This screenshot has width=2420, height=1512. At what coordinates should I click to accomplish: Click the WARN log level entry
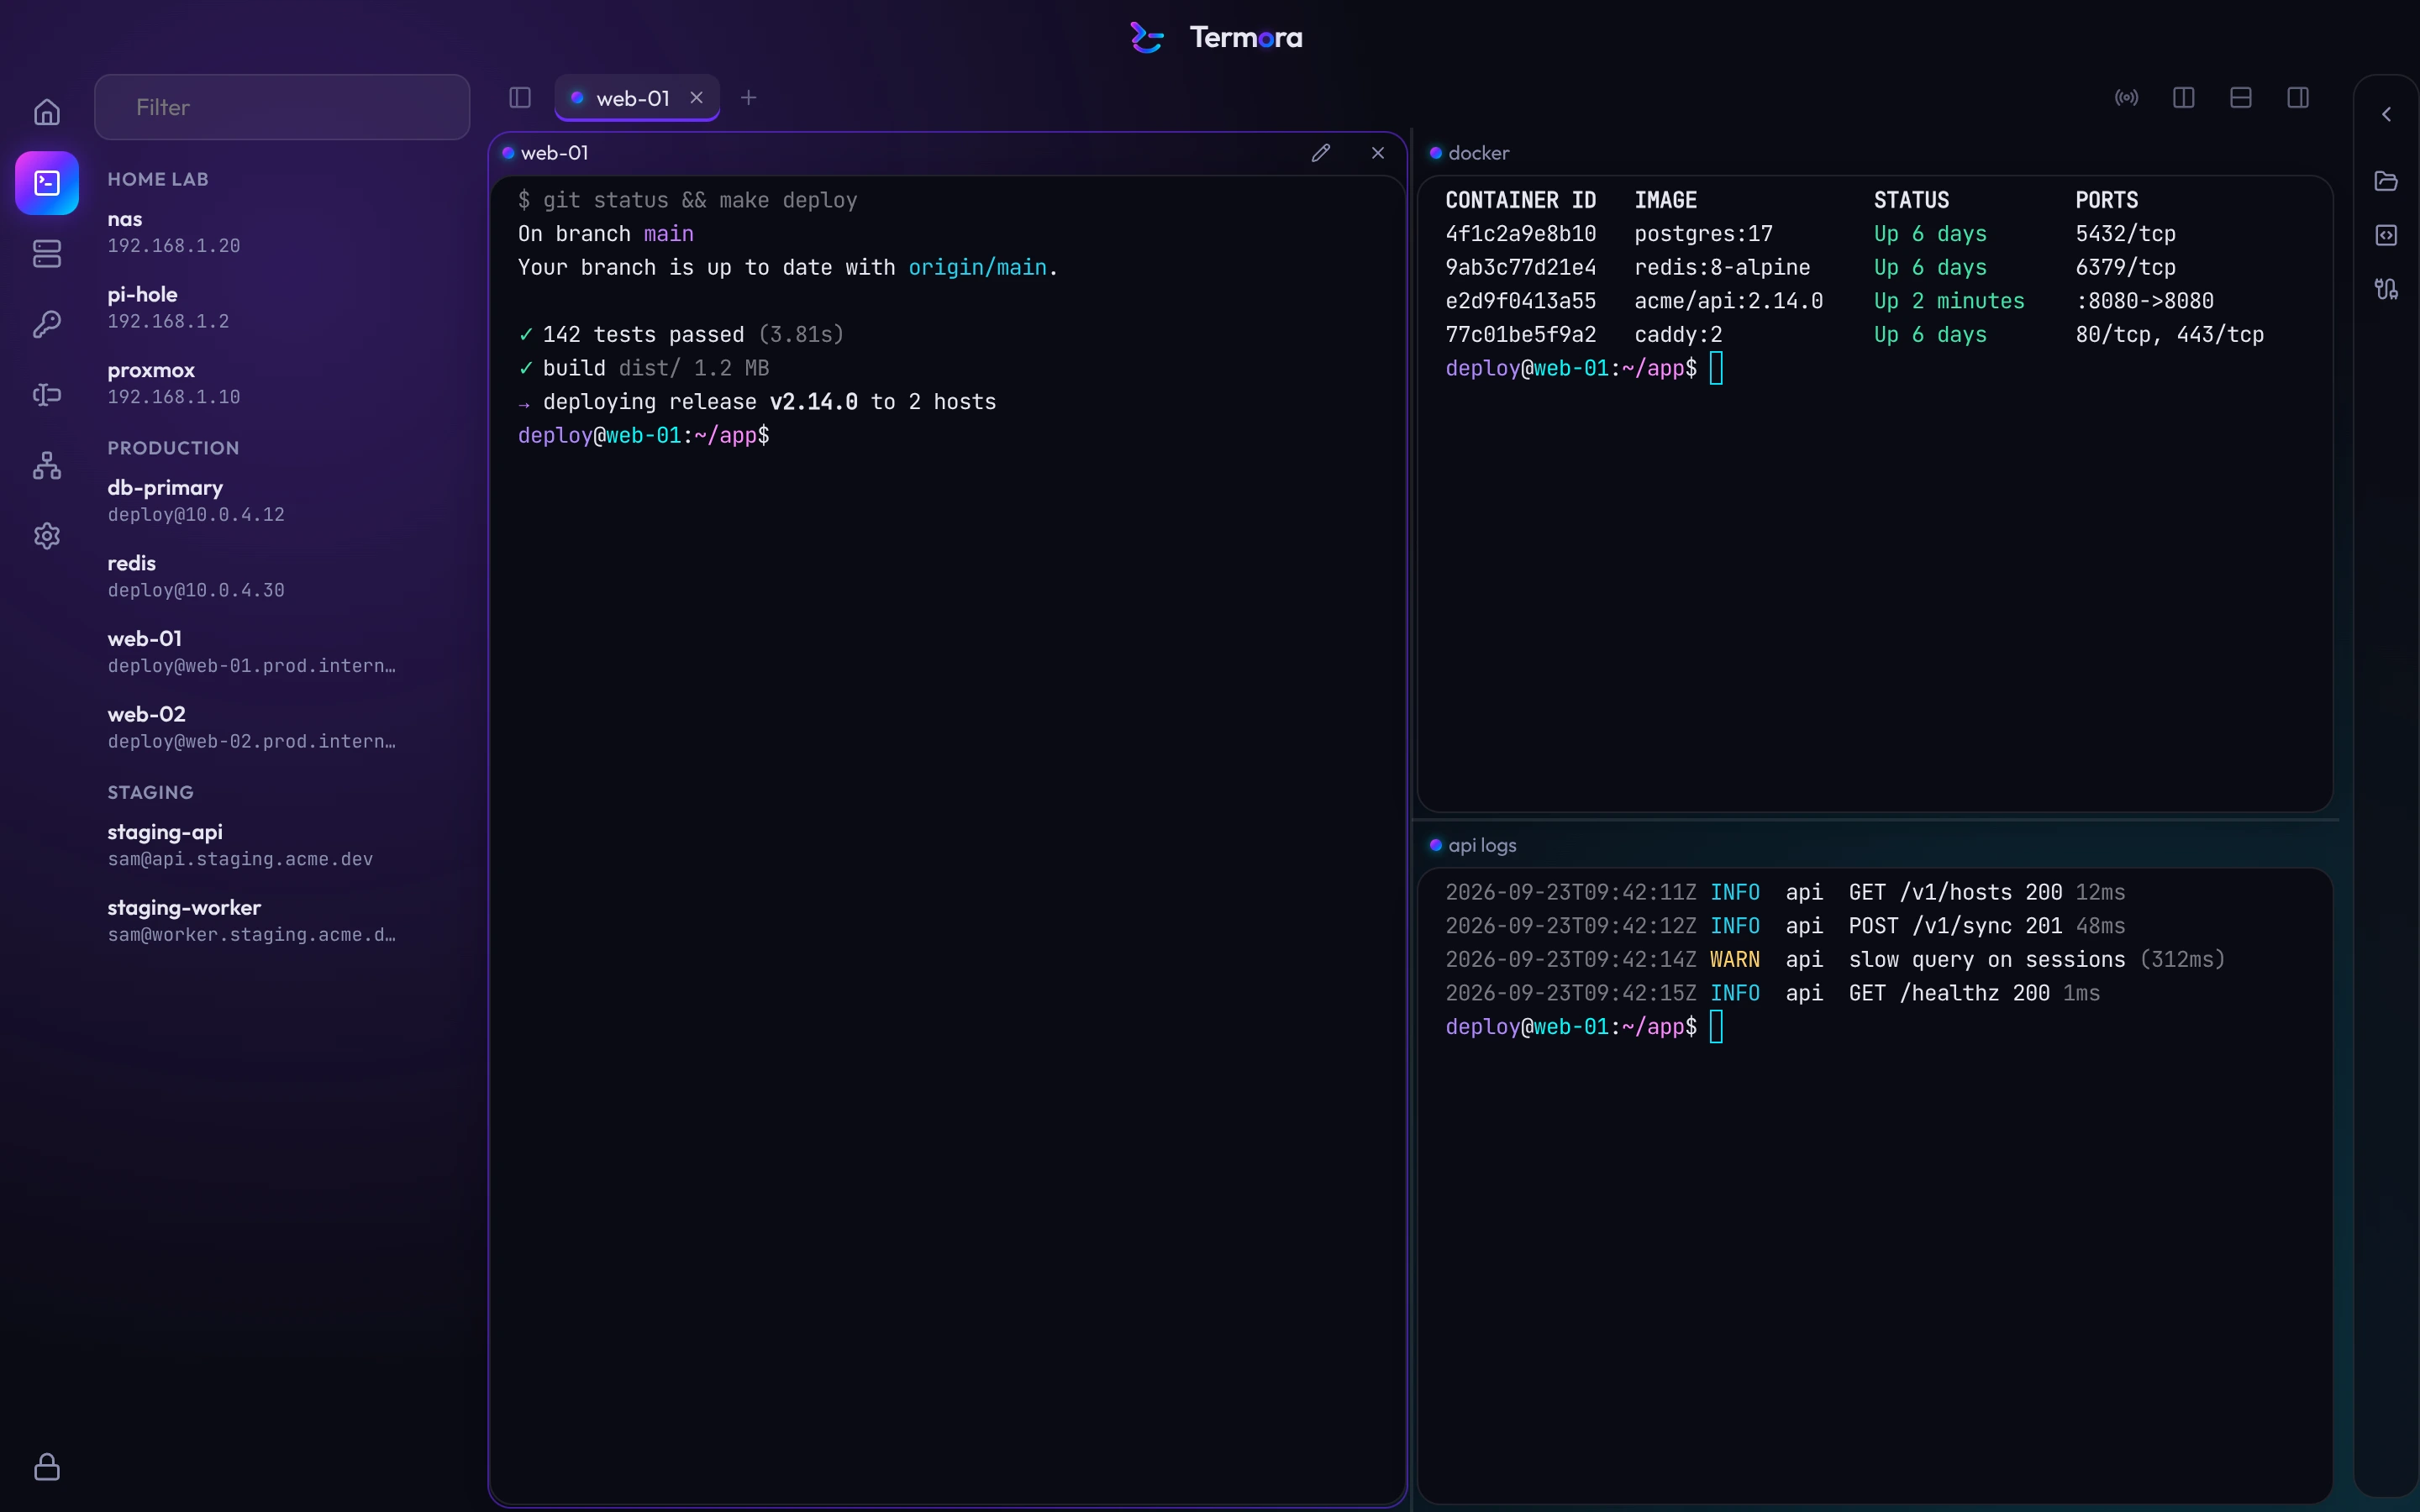click(1734, 960)
